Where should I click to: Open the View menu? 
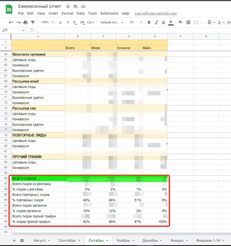point(41,13)
